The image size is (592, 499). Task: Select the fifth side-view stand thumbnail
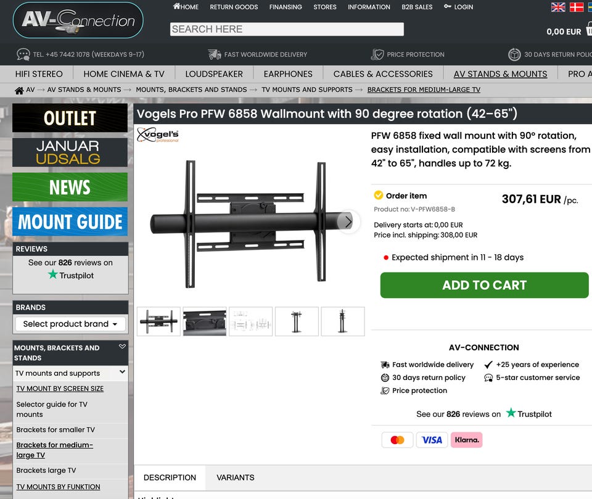click(343, 321)
